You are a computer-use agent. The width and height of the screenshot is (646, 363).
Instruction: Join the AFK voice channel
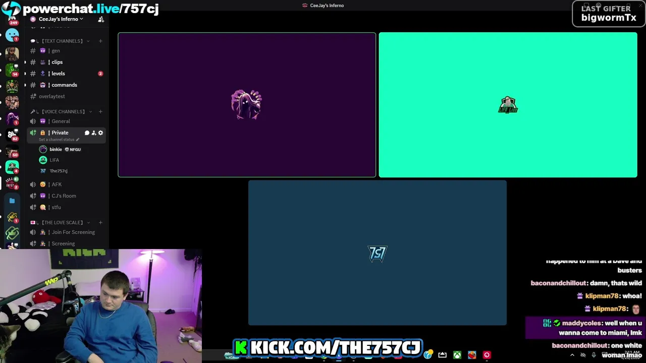click(66, 185)
